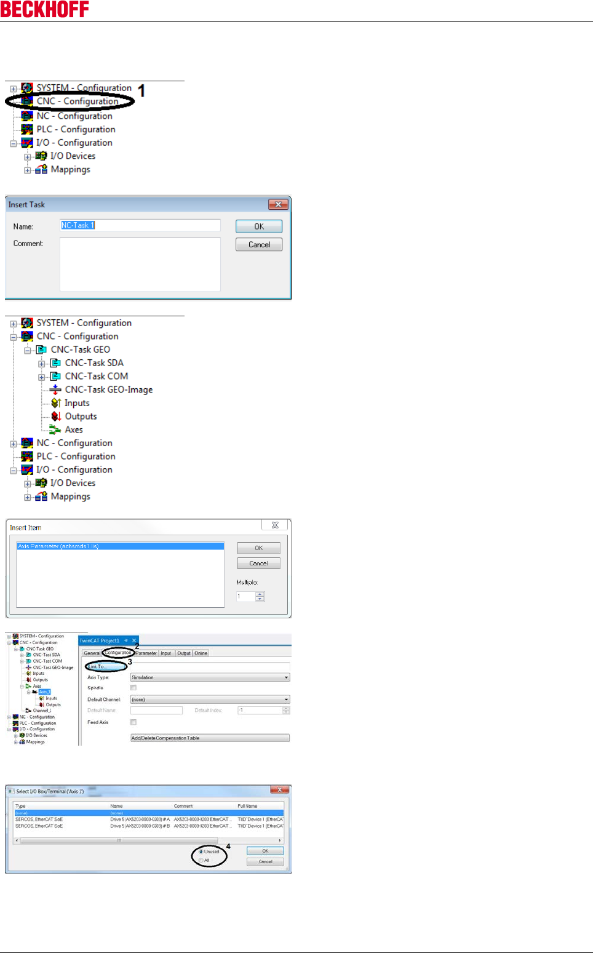Click the pin icon on TwinCAT Project1 tab
This screenshot has width=593, height=953.
(126, 640)
